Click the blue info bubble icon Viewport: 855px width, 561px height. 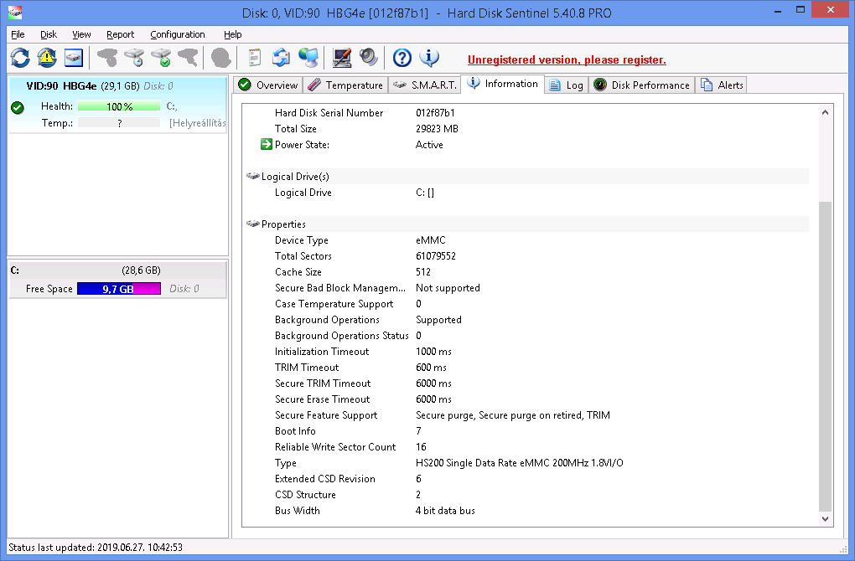(429, 58)
